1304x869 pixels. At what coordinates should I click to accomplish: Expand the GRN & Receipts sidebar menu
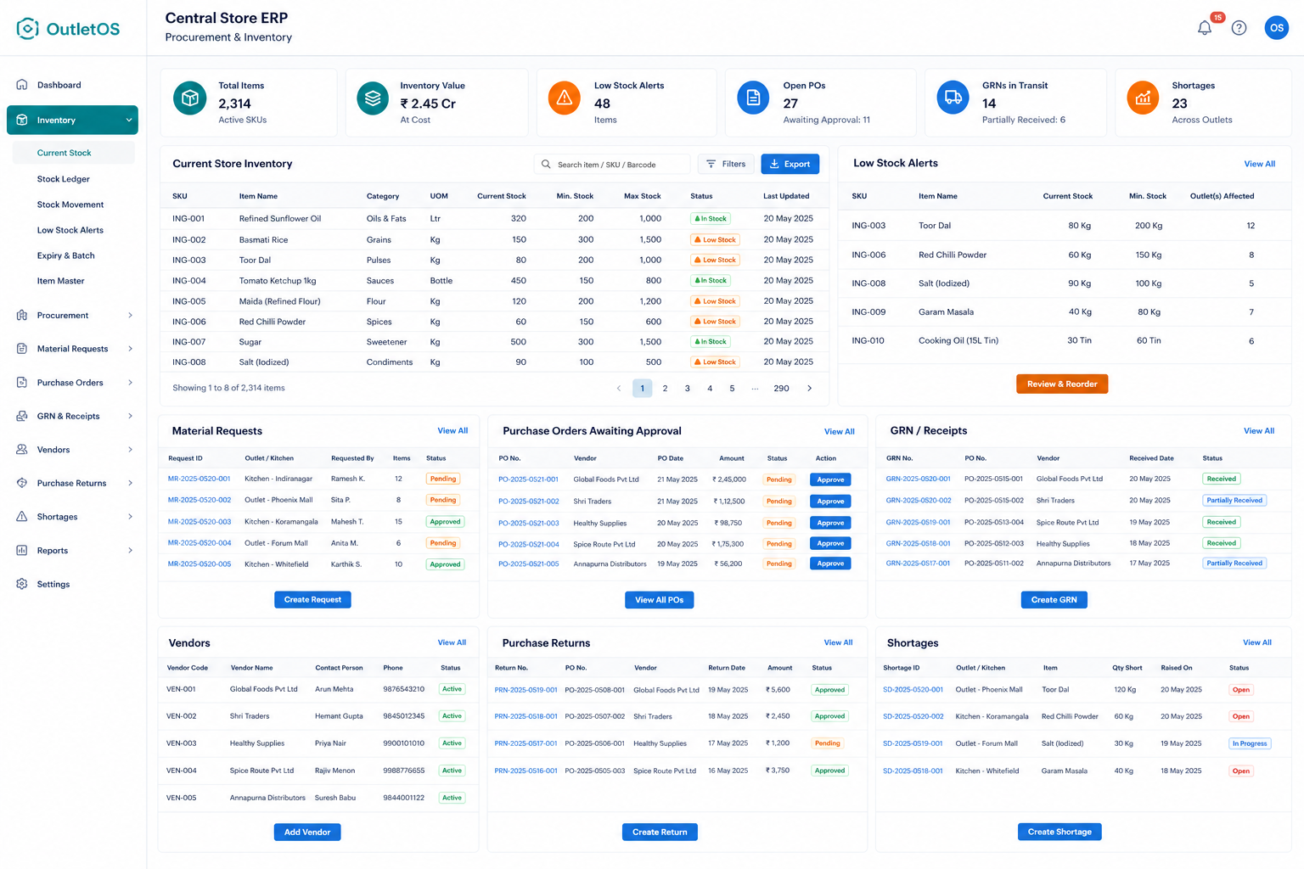[x=130, y=416]
